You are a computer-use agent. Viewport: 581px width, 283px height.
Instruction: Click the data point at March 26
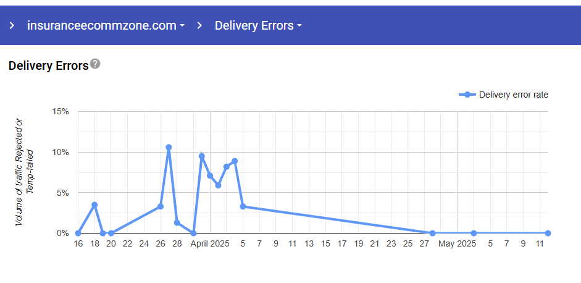point(161,206)
